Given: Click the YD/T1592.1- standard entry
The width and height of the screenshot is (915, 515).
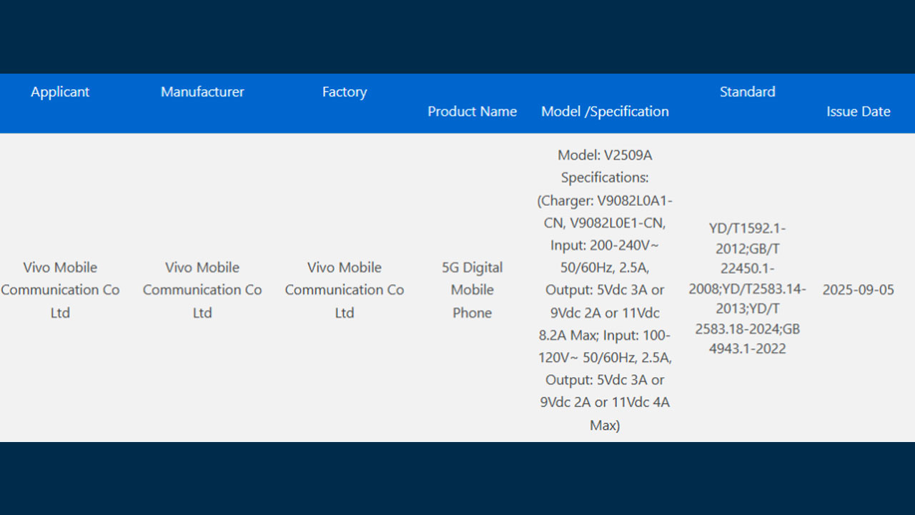Looking at the screenshot, I should [x=747, y=228].
